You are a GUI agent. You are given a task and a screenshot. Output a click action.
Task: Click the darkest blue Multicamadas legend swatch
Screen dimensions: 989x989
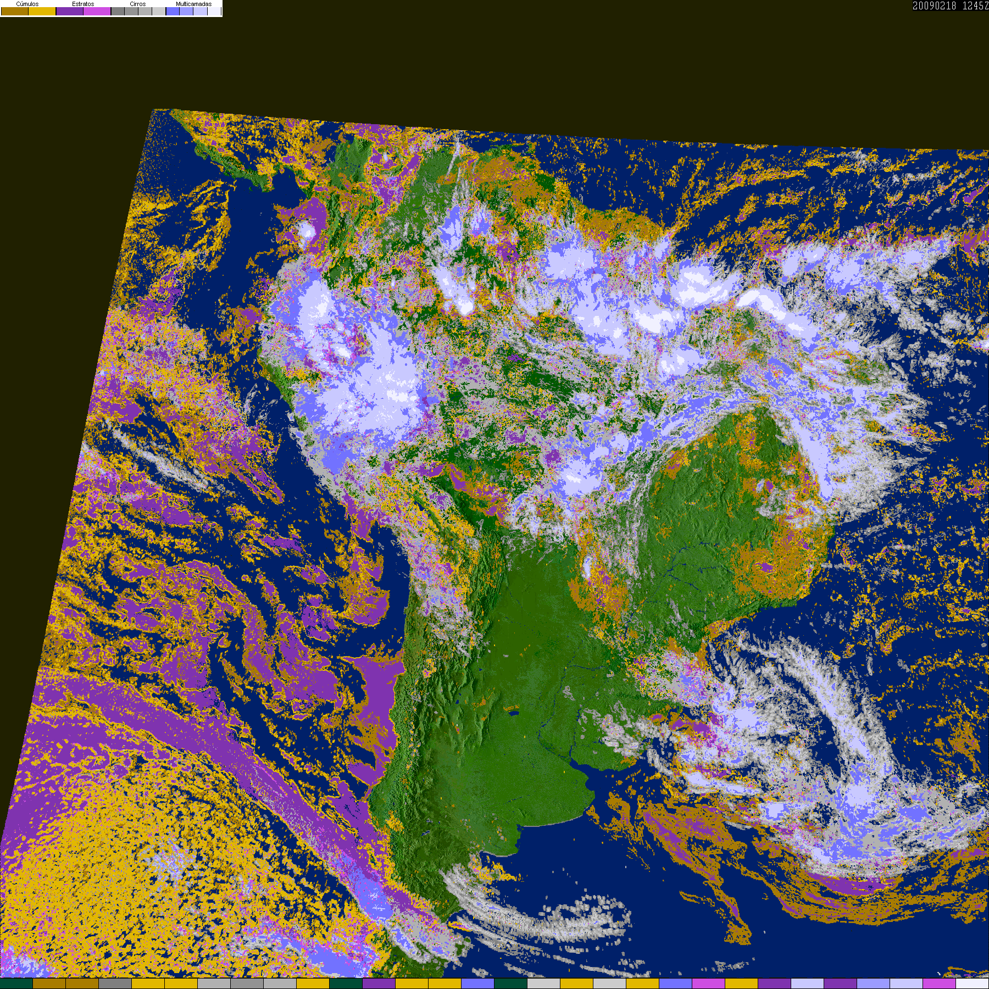pos(173,11)
